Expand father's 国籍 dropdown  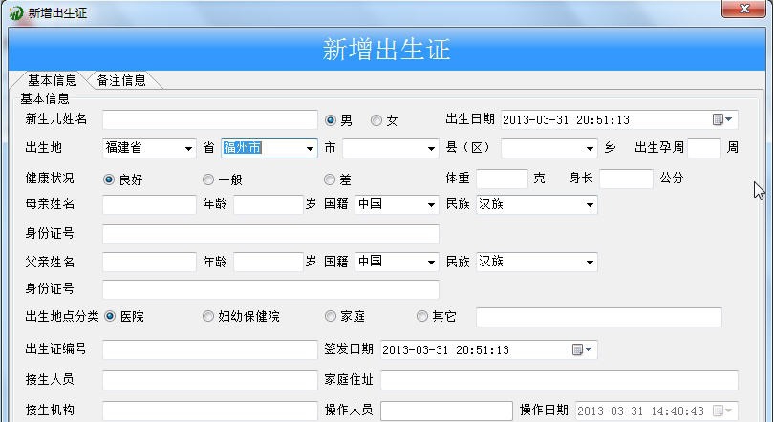point(431,263)
